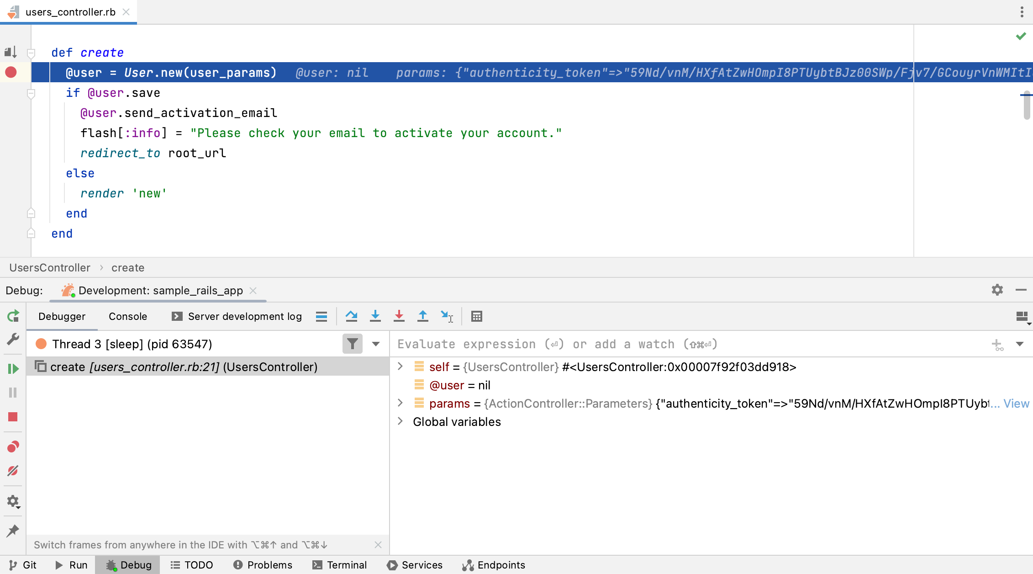This screenshot has width=1033, height=574.
Task: Click the resume program icon
Action: 13,367
